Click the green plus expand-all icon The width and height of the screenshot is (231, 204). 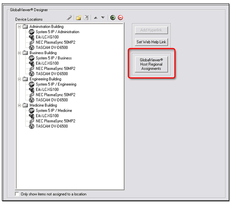point(113,18)
